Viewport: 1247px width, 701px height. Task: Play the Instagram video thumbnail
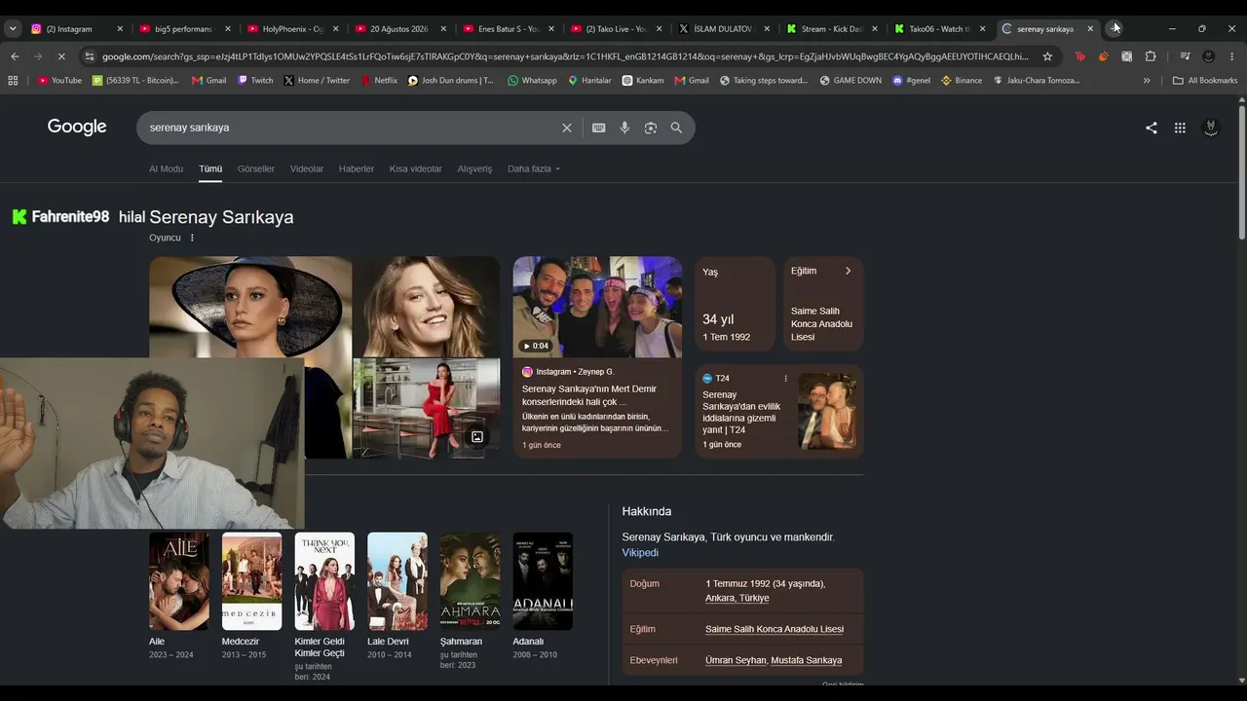click(x=597, y=307)
